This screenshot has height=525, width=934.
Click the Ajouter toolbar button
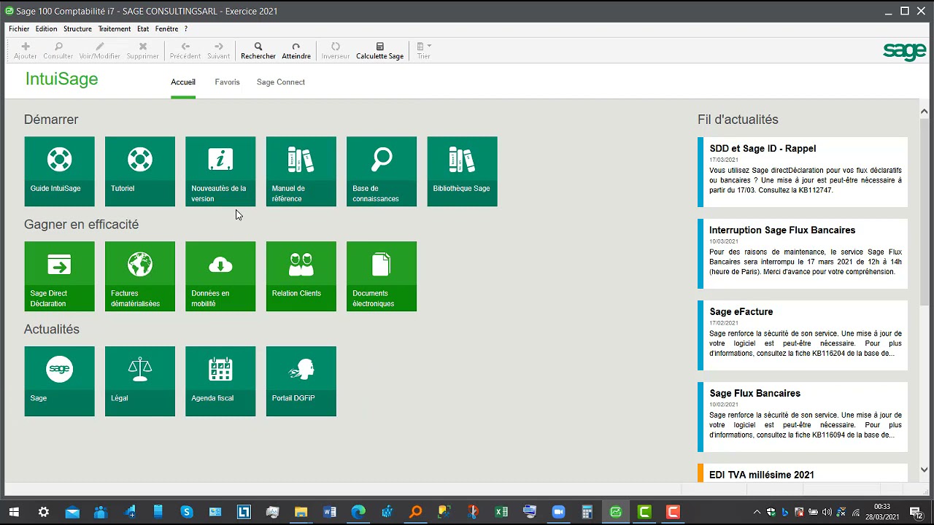pyautogui.click(x=26, y=50)
